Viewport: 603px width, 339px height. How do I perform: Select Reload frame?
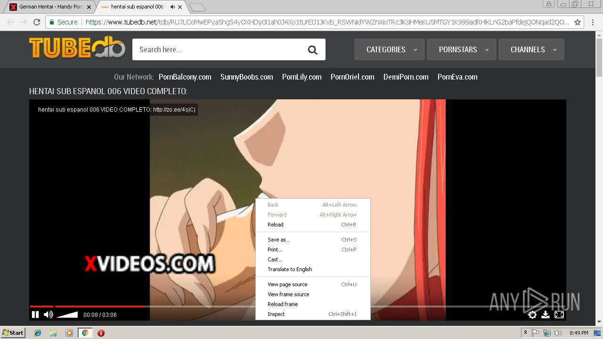click(x=313, y=304)
